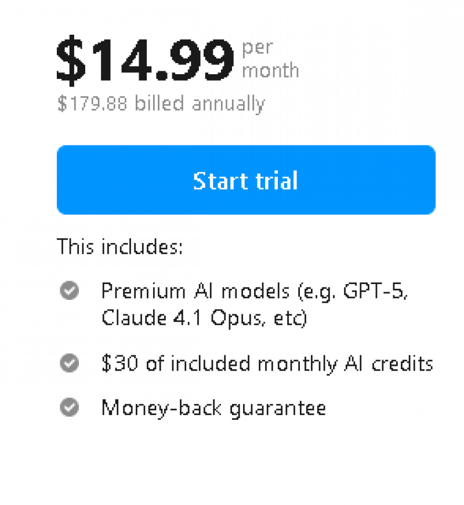Select the $30 of included monthly AI credits line

[267, 364]
